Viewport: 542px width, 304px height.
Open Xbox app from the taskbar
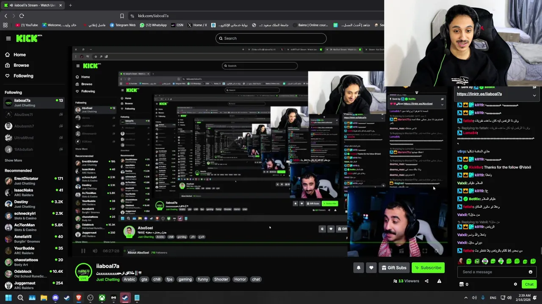point(102,298)
